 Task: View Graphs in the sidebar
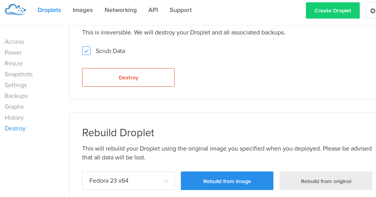click(14, 107)
